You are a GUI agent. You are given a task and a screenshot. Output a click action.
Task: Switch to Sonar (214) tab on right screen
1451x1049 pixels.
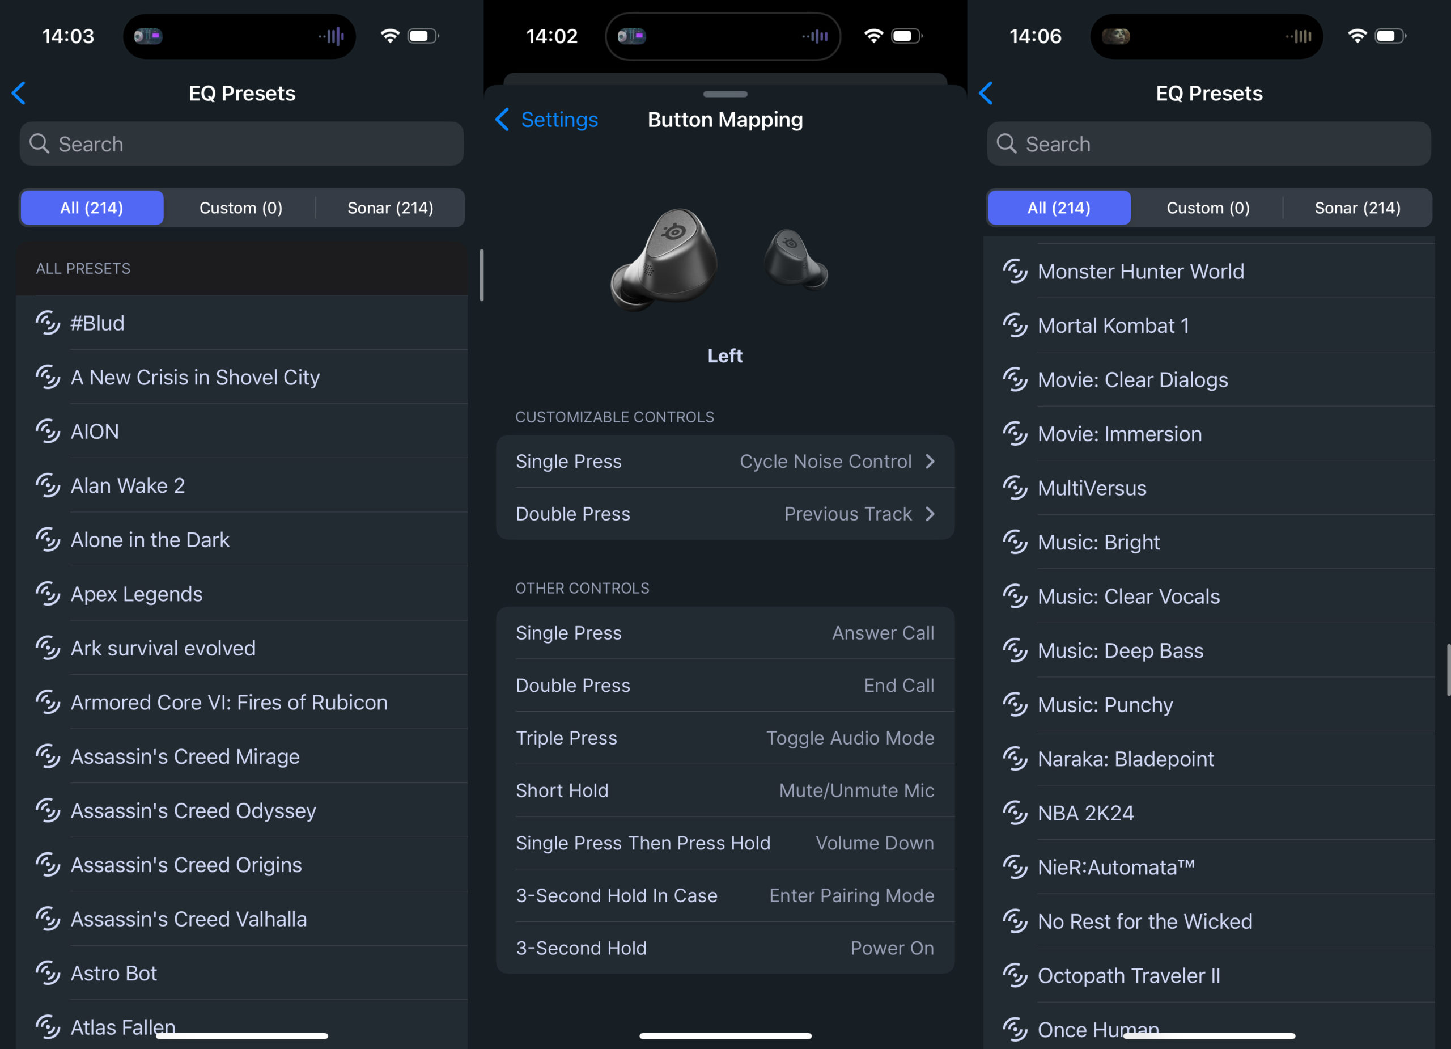1357,208
